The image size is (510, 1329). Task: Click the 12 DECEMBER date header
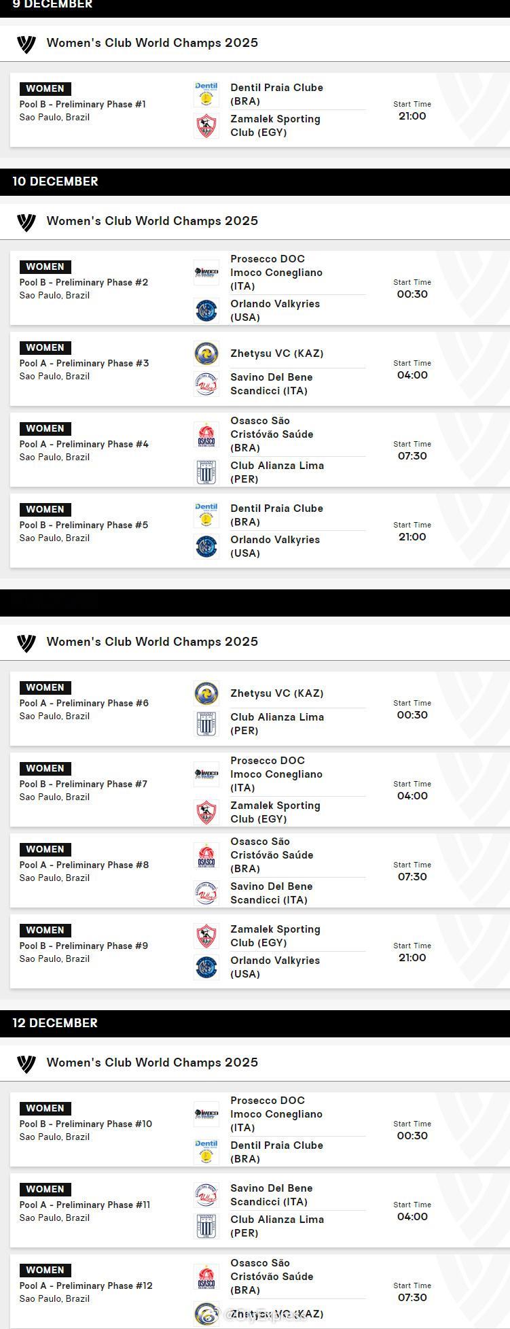point(55,1023)
